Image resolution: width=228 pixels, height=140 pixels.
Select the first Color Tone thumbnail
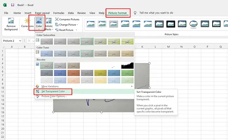pos(47,53)
